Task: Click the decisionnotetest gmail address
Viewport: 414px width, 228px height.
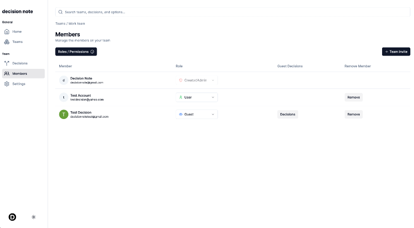Action: click(x=89, y=117)
